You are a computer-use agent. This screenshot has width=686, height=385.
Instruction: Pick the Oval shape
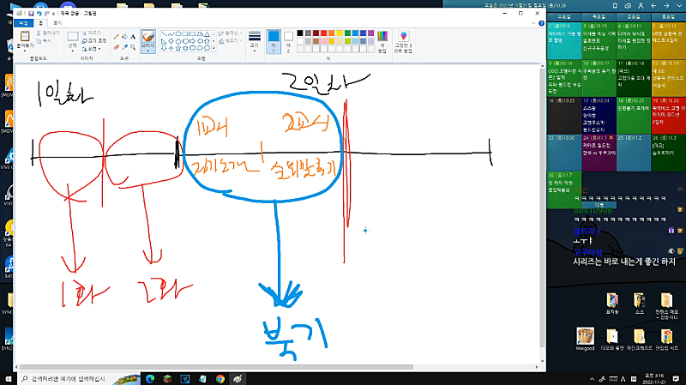pyautogui.click(x=178, y=33)
